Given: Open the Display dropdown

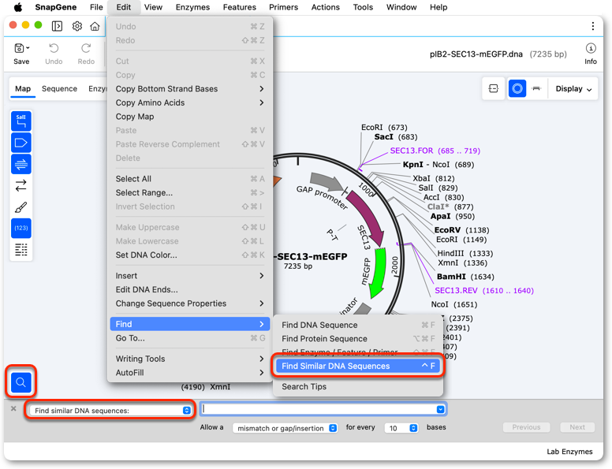Looking at the screenshot, I should click(x=573, y=88).
